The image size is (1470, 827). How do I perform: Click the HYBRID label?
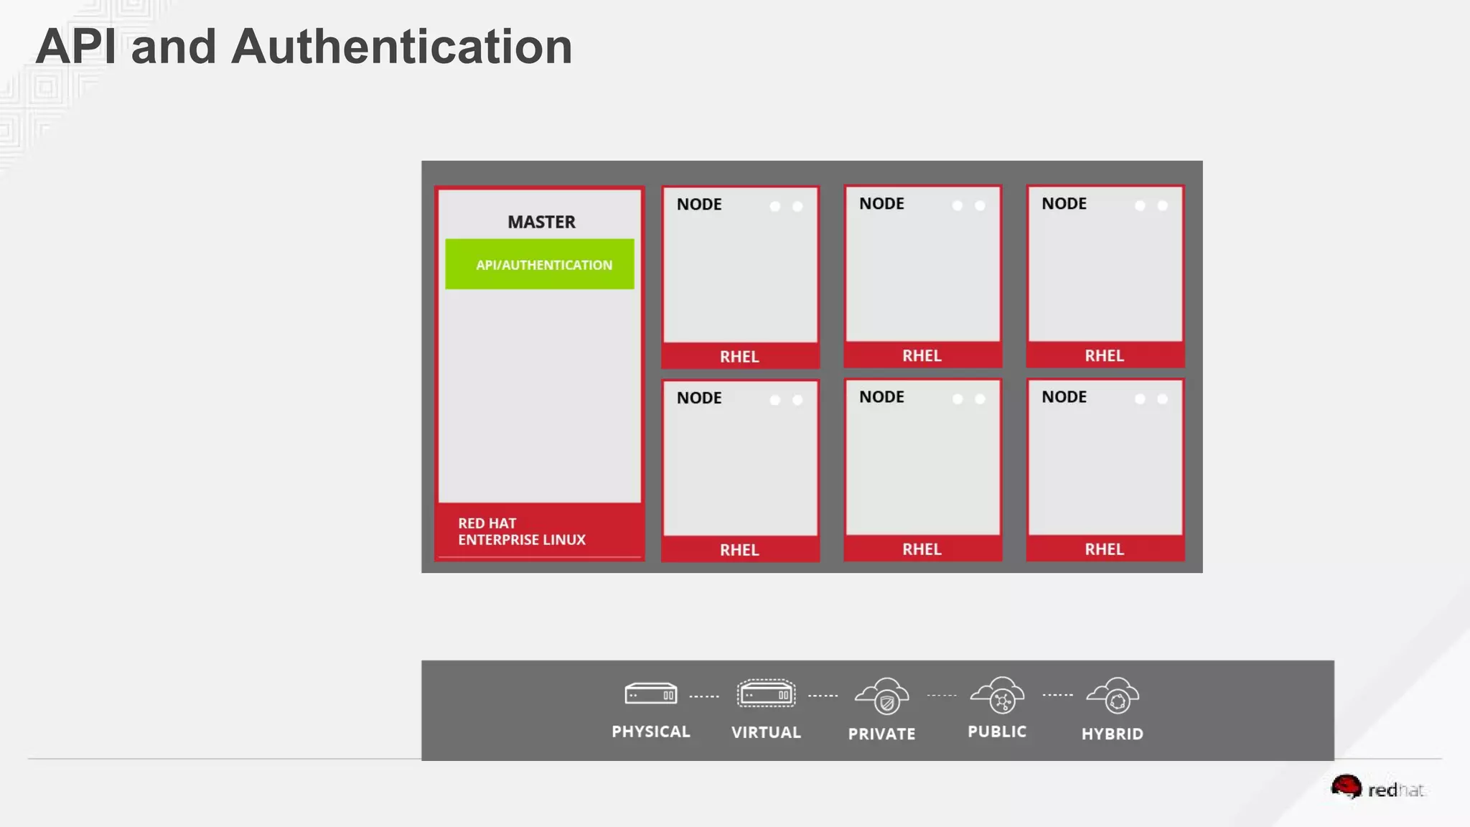tap(1113, 734)
